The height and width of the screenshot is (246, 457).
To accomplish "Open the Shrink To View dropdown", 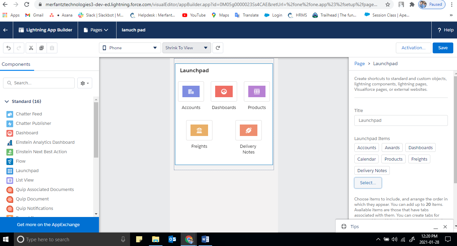I will 186,48.
